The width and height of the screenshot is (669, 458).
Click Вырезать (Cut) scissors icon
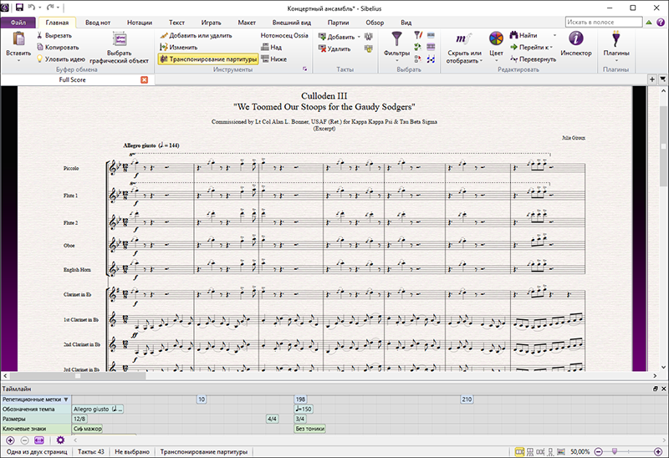click(x=39, y=35)
